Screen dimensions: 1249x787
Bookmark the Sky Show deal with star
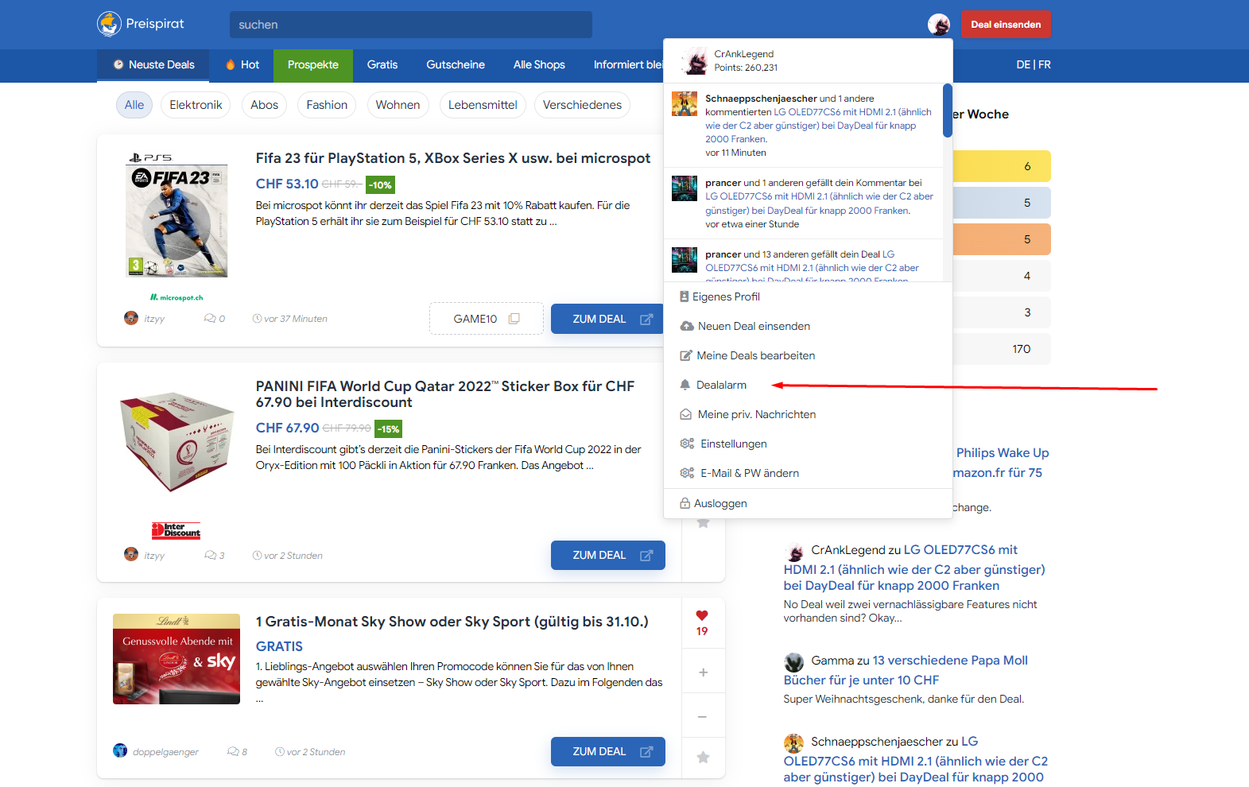[703, 758]
